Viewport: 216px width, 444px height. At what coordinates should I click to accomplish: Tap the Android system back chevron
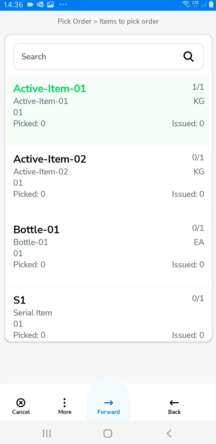point(169,433)
